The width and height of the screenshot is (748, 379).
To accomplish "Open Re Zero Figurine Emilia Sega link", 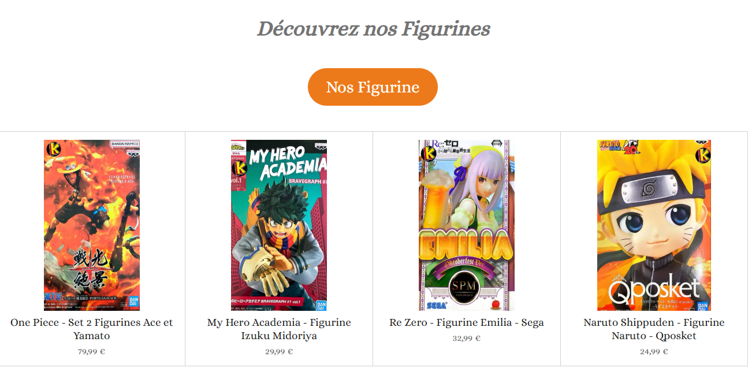I will pyautogui.click(x=467, y=322).
